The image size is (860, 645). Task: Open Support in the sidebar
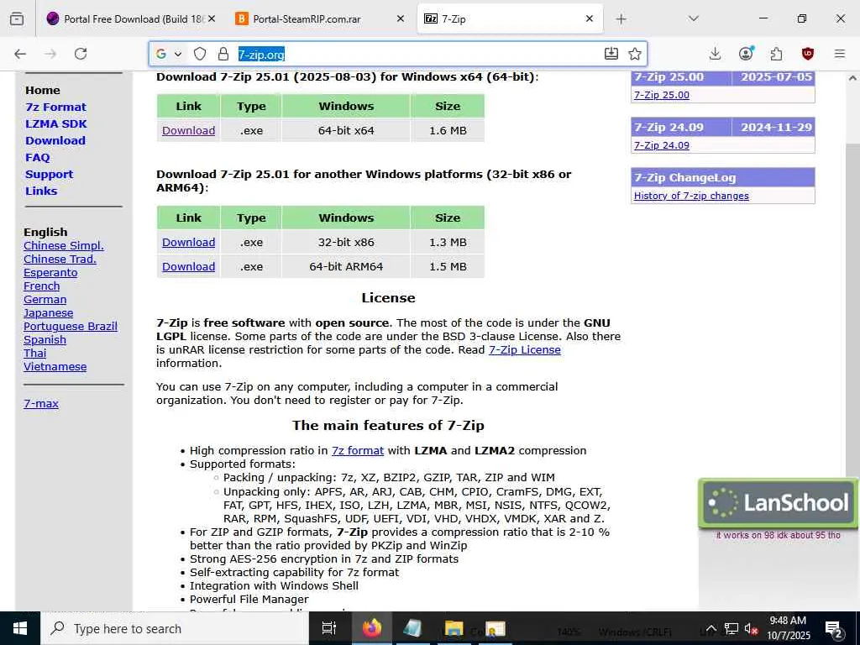click(x=49, y=175)
